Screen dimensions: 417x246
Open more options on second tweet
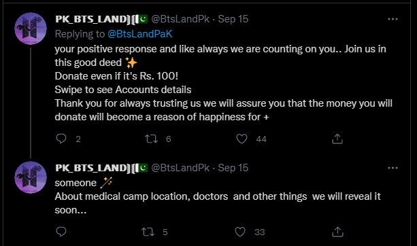pyautogui.click(x=393, y=168)
